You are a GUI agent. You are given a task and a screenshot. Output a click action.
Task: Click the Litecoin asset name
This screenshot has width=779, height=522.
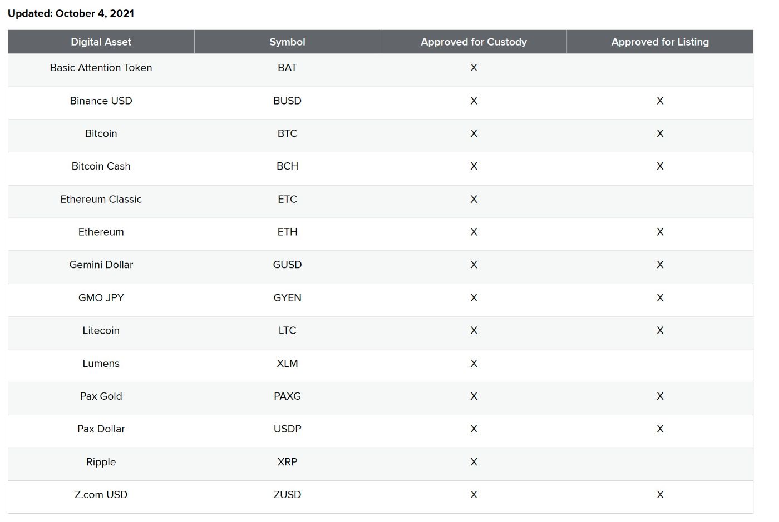click(x=101, y=330)
